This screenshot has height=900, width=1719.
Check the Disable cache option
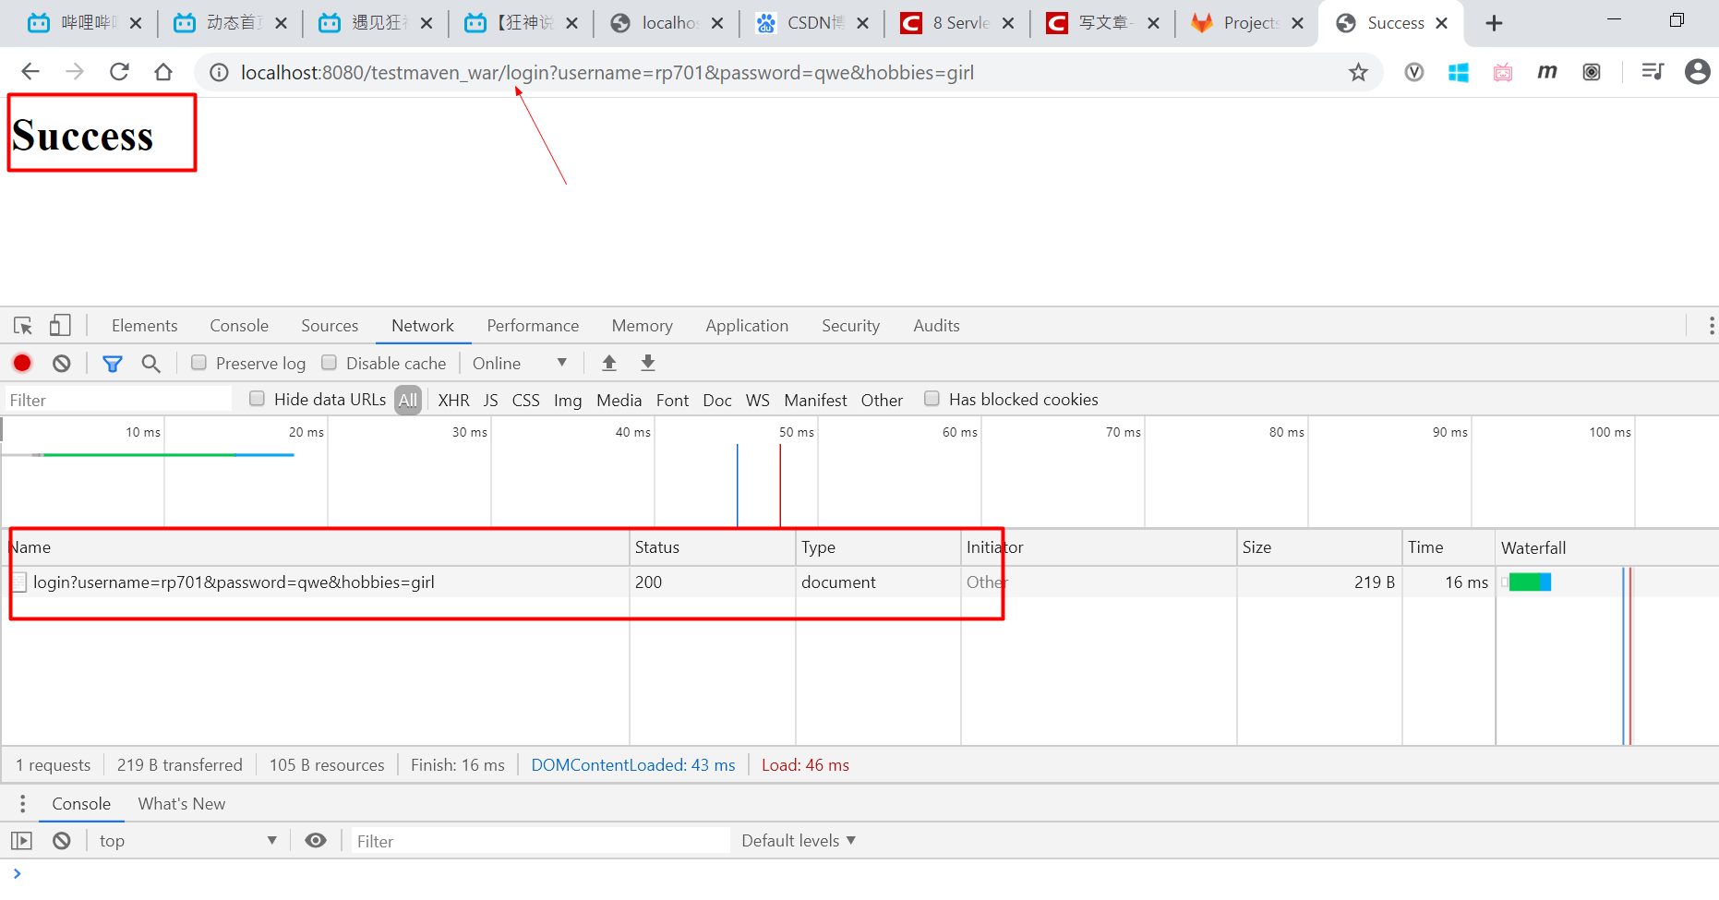click(329, 362)
